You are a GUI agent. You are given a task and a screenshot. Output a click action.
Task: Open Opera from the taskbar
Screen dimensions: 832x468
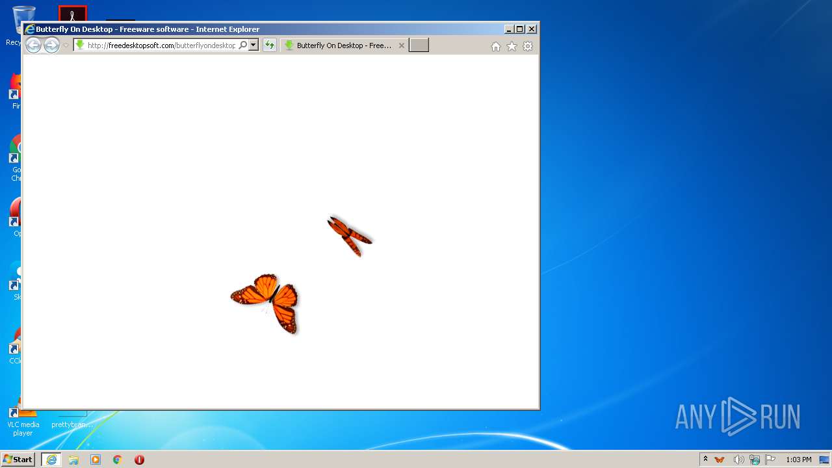[139, 460]
